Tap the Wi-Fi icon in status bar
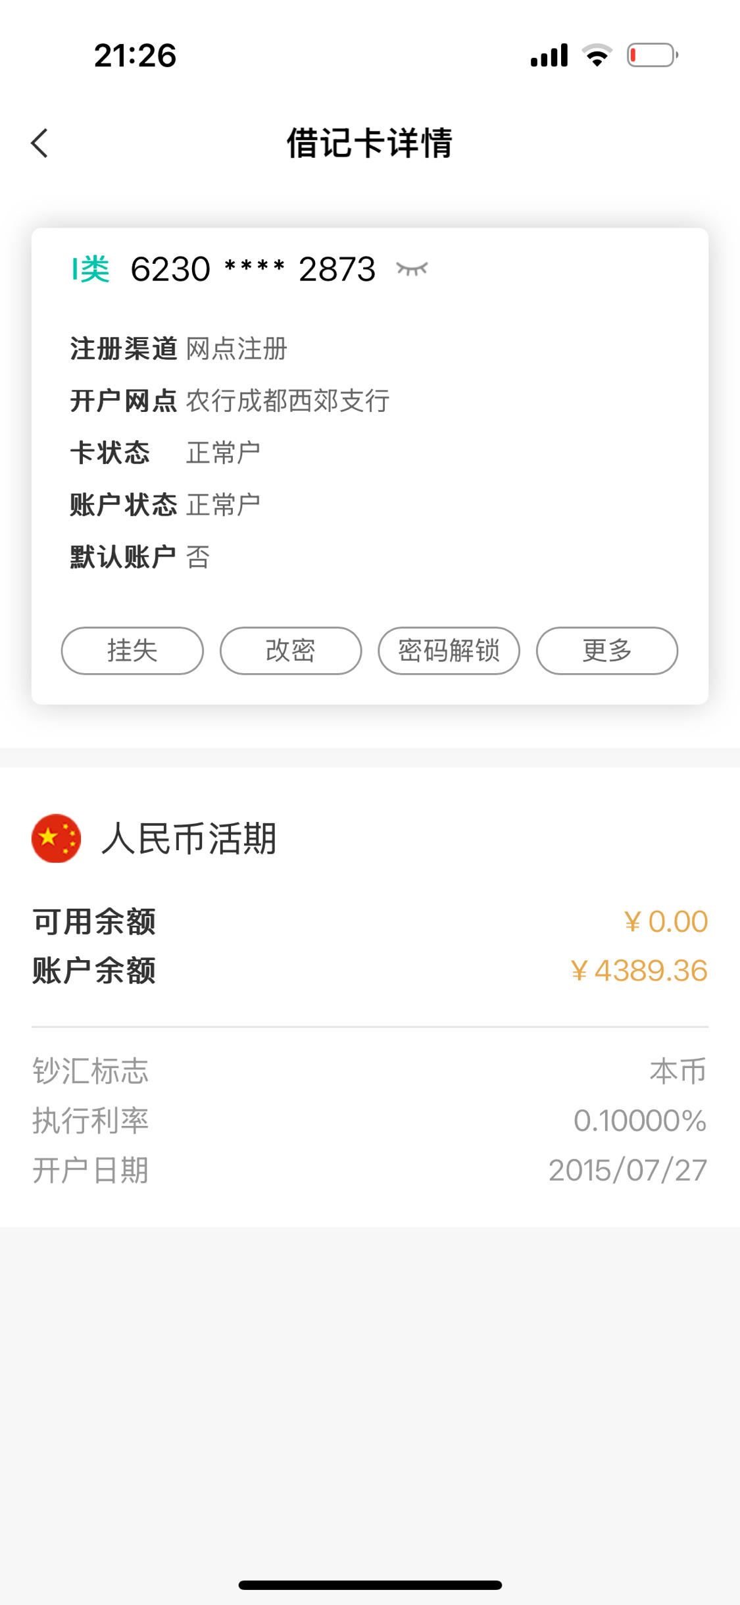The width and height of the screenshot is (740, 1605). coord(597,55)
